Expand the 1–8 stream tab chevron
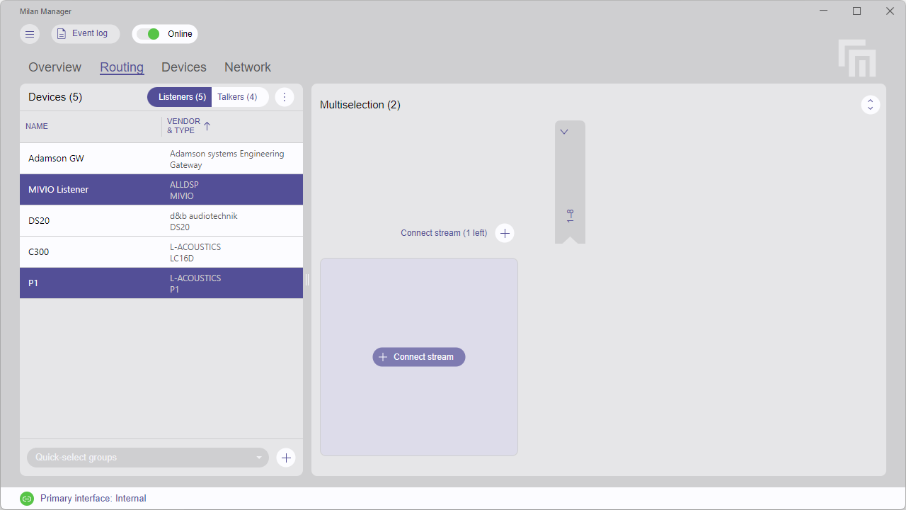Viewport: 906px width, 510px height. (x=564, y=131)
